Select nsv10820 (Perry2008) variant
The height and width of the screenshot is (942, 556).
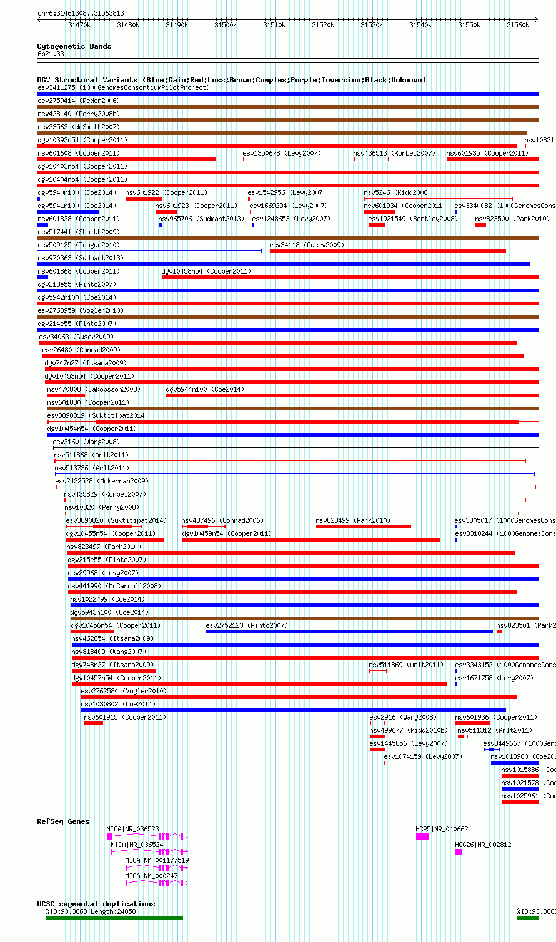[x=102, y=507]
